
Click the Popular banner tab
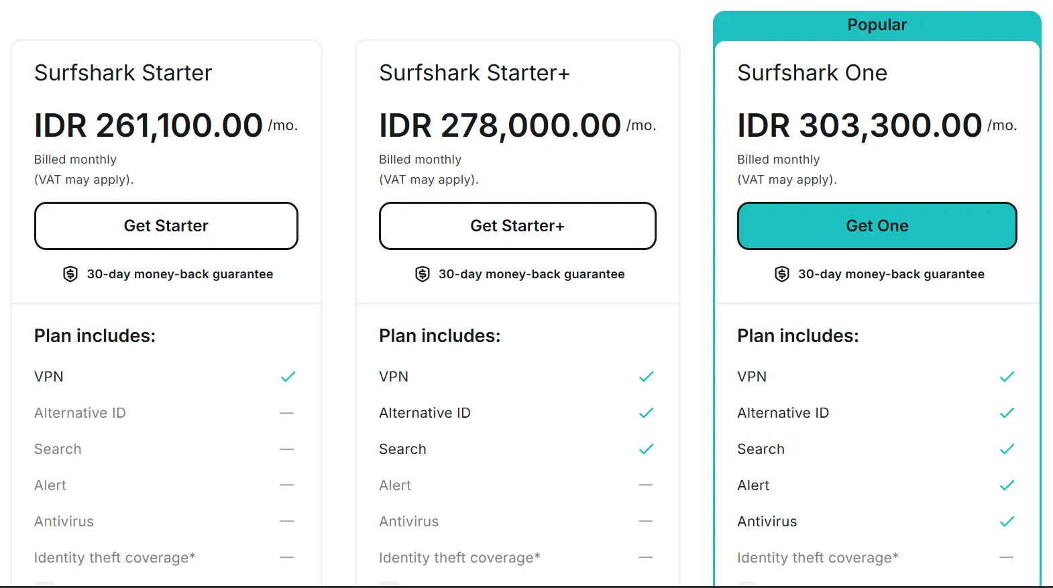point(877,25)
